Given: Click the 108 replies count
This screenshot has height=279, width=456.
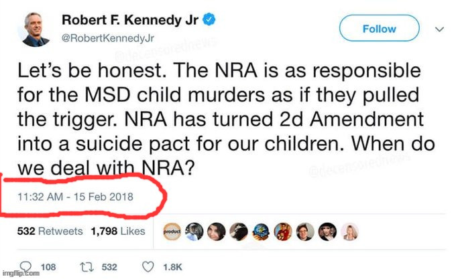Looking at the screenshot, I should coord(48,267).
